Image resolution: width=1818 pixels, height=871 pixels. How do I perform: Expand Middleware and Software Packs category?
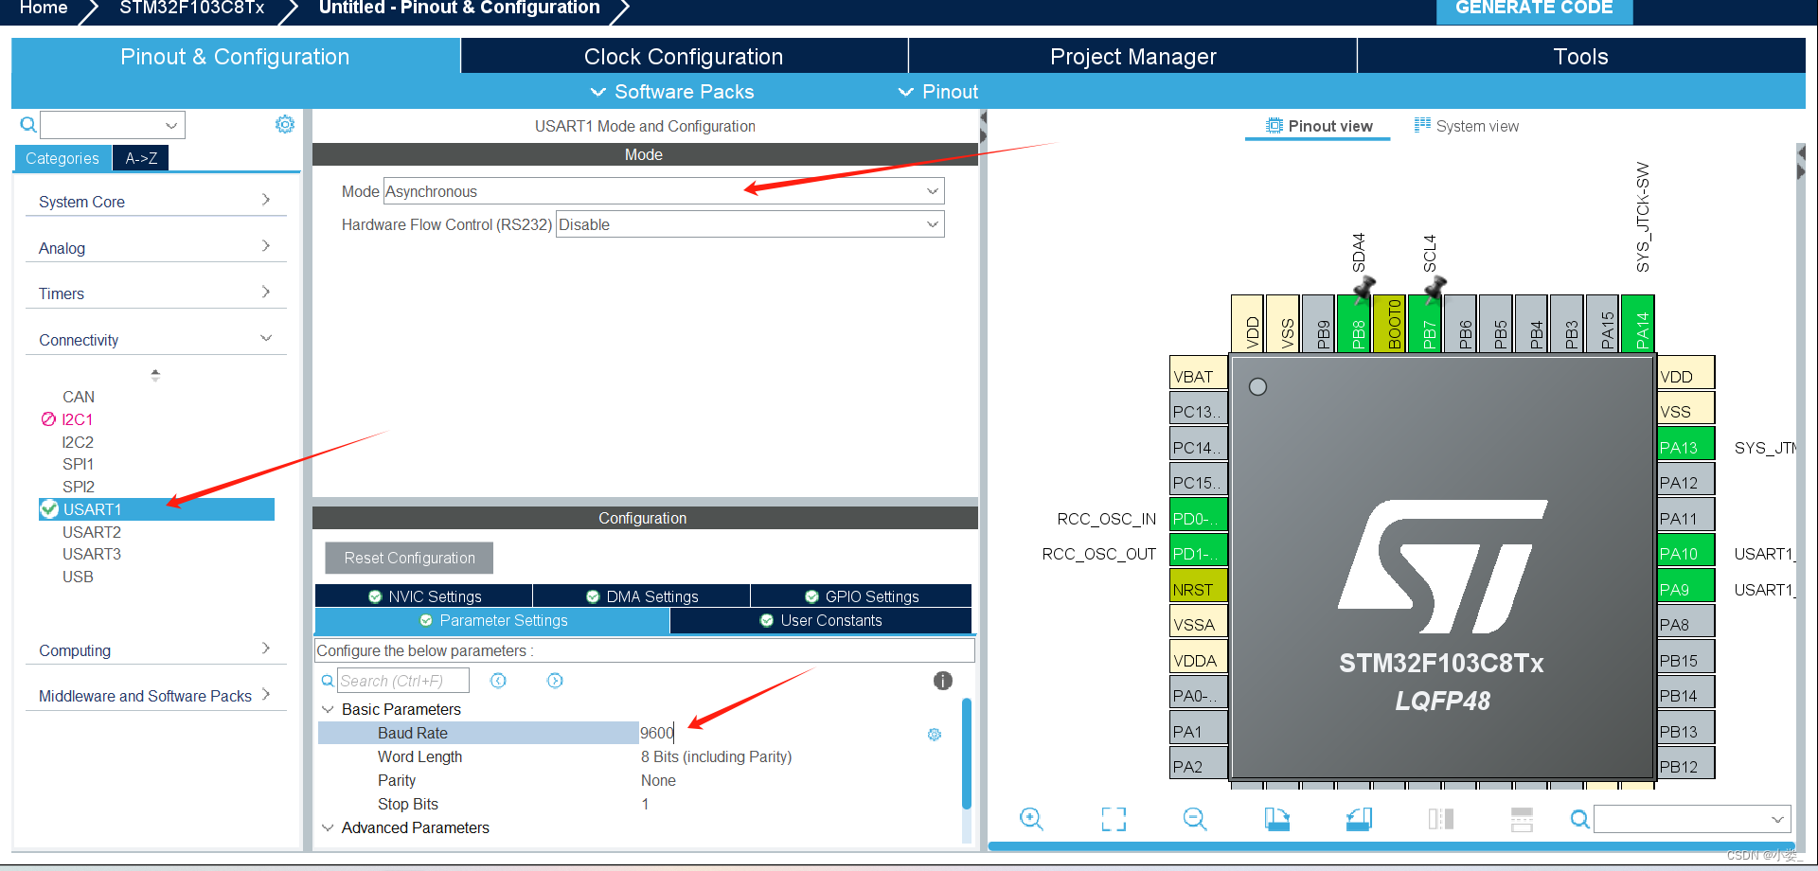(155, 696)
